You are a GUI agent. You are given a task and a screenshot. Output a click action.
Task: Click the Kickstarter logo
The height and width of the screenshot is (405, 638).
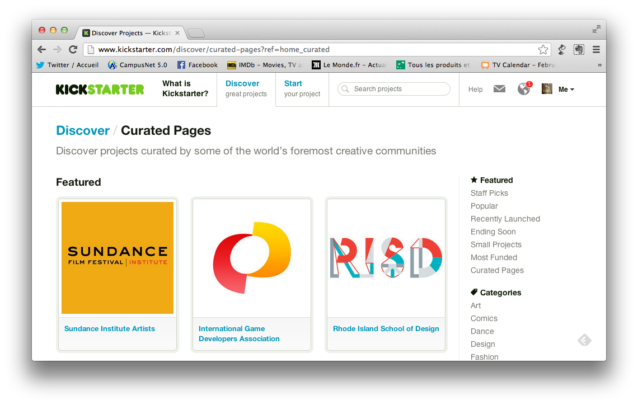(100, 90)
